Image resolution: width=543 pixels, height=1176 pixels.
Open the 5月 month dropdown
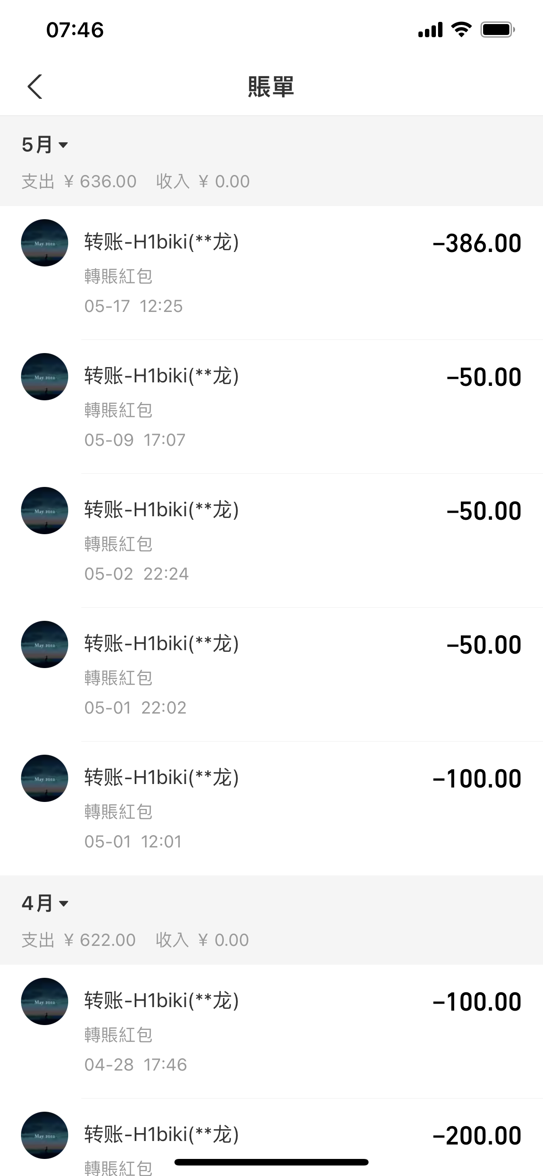[x=45, y=145]
